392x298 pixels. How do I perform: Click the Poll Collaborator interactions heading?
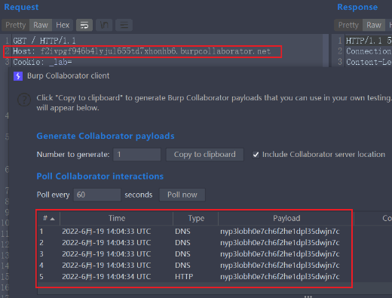pos(100,177)
